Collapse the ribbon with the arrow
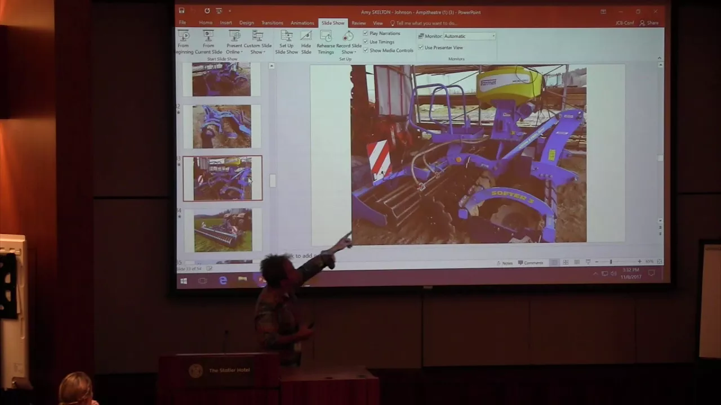Image resolution: width=721 pixels, height=405 pixels. (x=659, y=58)
